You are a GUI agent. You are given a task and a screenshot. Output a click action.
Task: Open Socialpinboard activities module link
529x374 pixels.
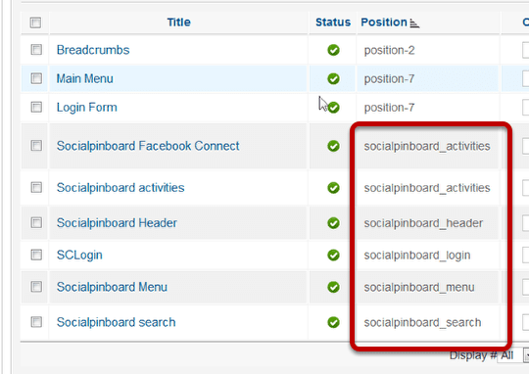pos(120,188)
